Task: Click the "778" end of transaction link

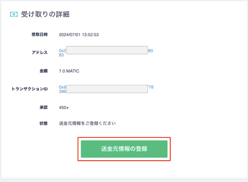Action: [150, 87]
